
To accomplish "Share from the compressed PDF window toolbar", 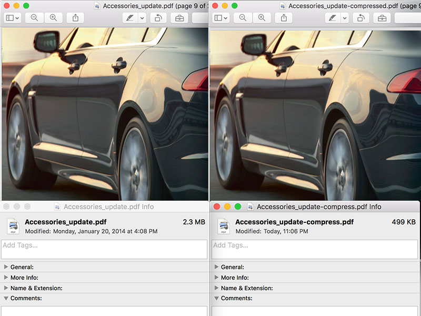I will [284, 18].
